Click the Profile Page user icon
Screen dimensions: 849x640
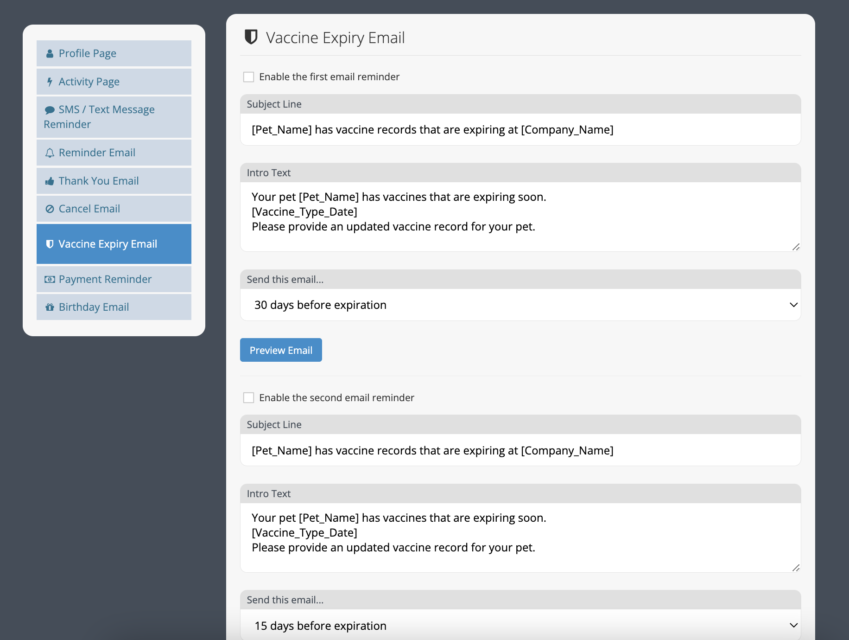[x=50, y=54]
